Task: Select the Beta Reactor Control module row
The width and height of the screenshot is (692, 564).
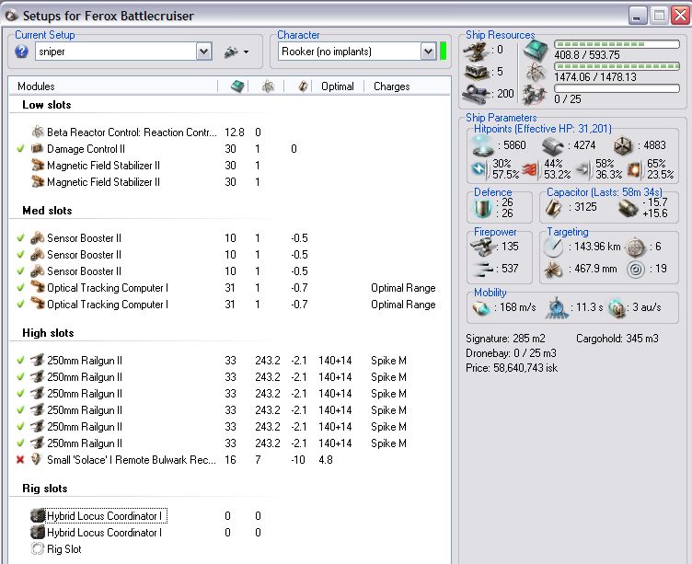Action: click(129, 132)
